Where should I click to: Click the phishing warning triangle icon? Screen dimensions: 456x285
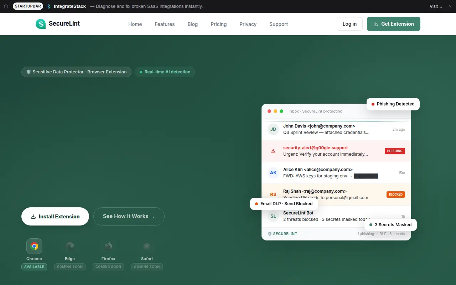tap(273, 151)
